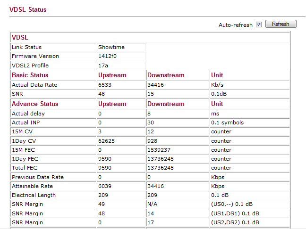306x229 pixels.
Task: Click the VDSL2 Profile row label
Action: pyautogui.click(x=30, y=65)
